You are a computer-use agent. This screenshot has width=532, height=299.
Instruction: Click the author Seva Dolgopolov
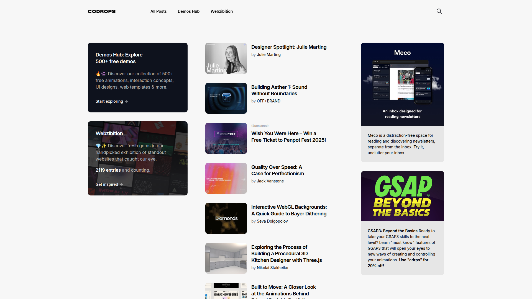point(272,221)
